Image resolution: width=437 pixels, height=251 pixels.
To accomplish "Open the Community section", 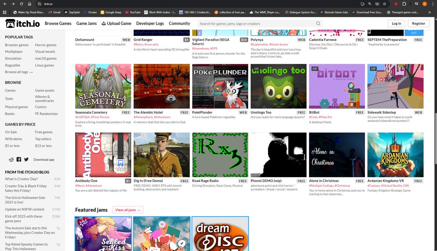I will pyautogui.click(x=180, y=23).
